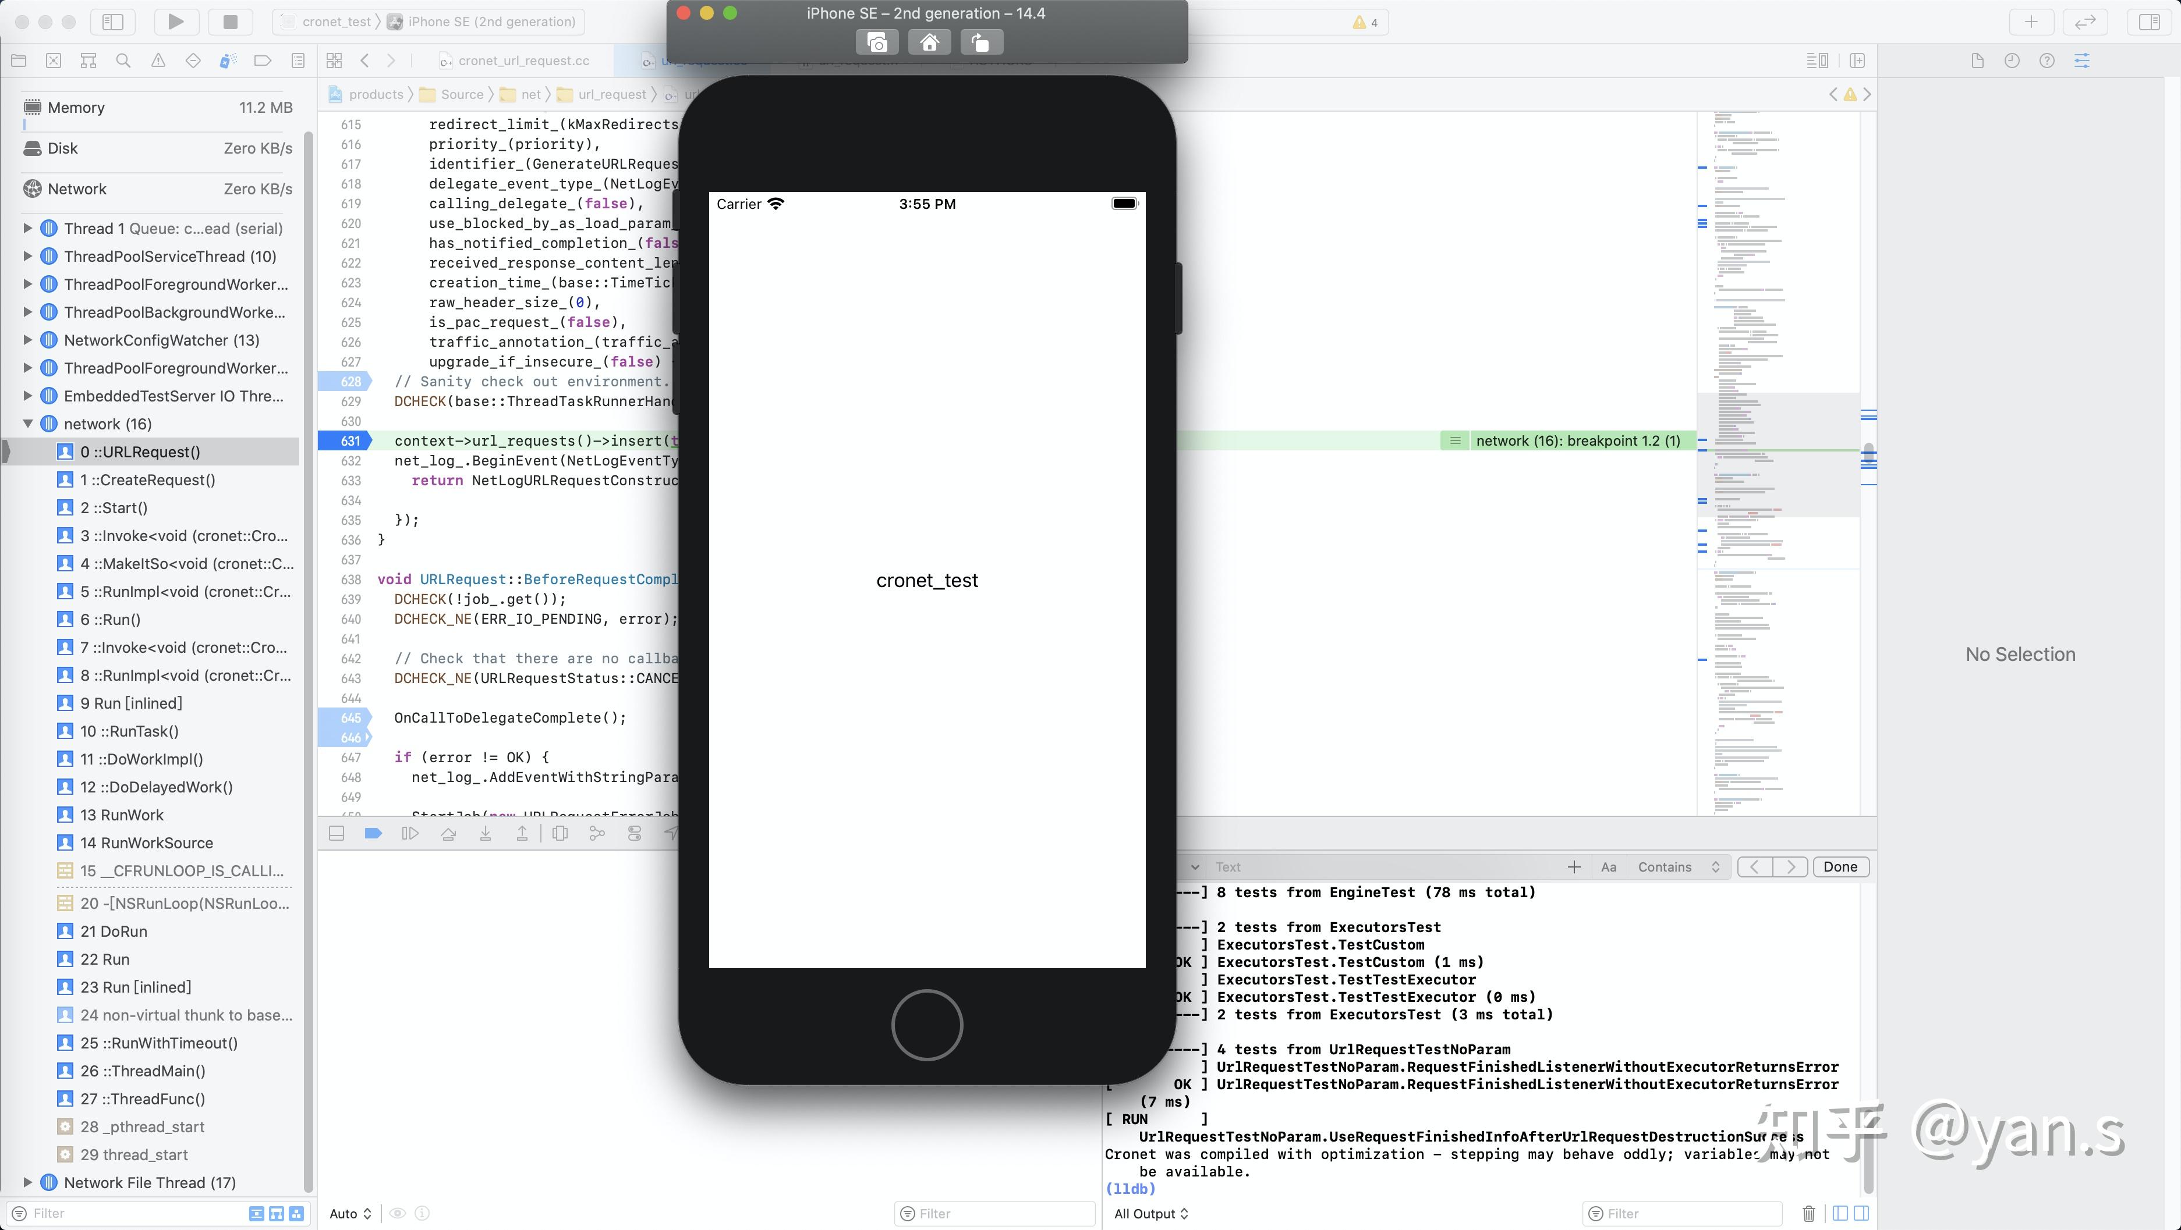This screenshot has height=1230, width=2181.
Task: Toggle the breakpoint marker on line 631
Action: [x=345, y=440]
